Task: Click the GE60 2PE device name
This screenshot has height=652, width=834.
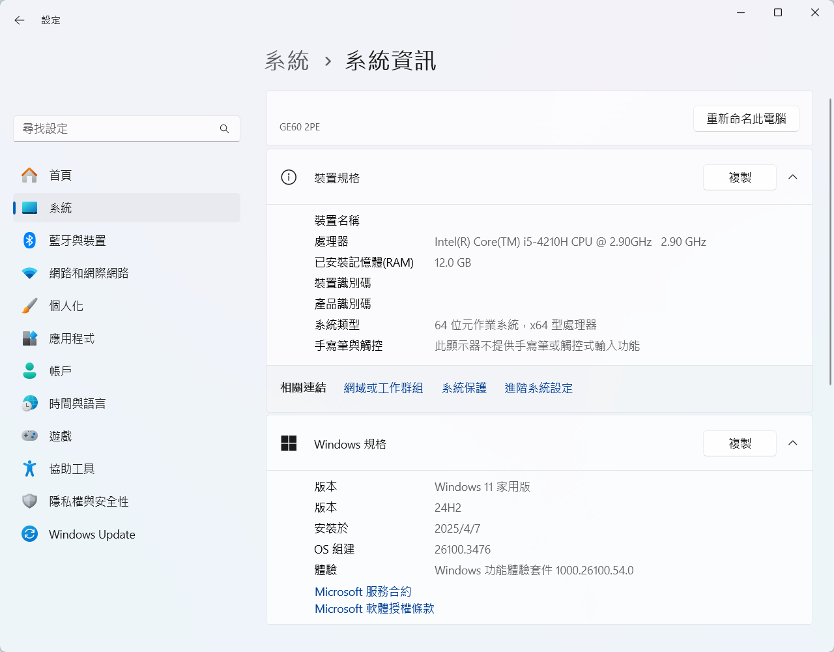Action: pyautogui.click(x=300, y=127)
